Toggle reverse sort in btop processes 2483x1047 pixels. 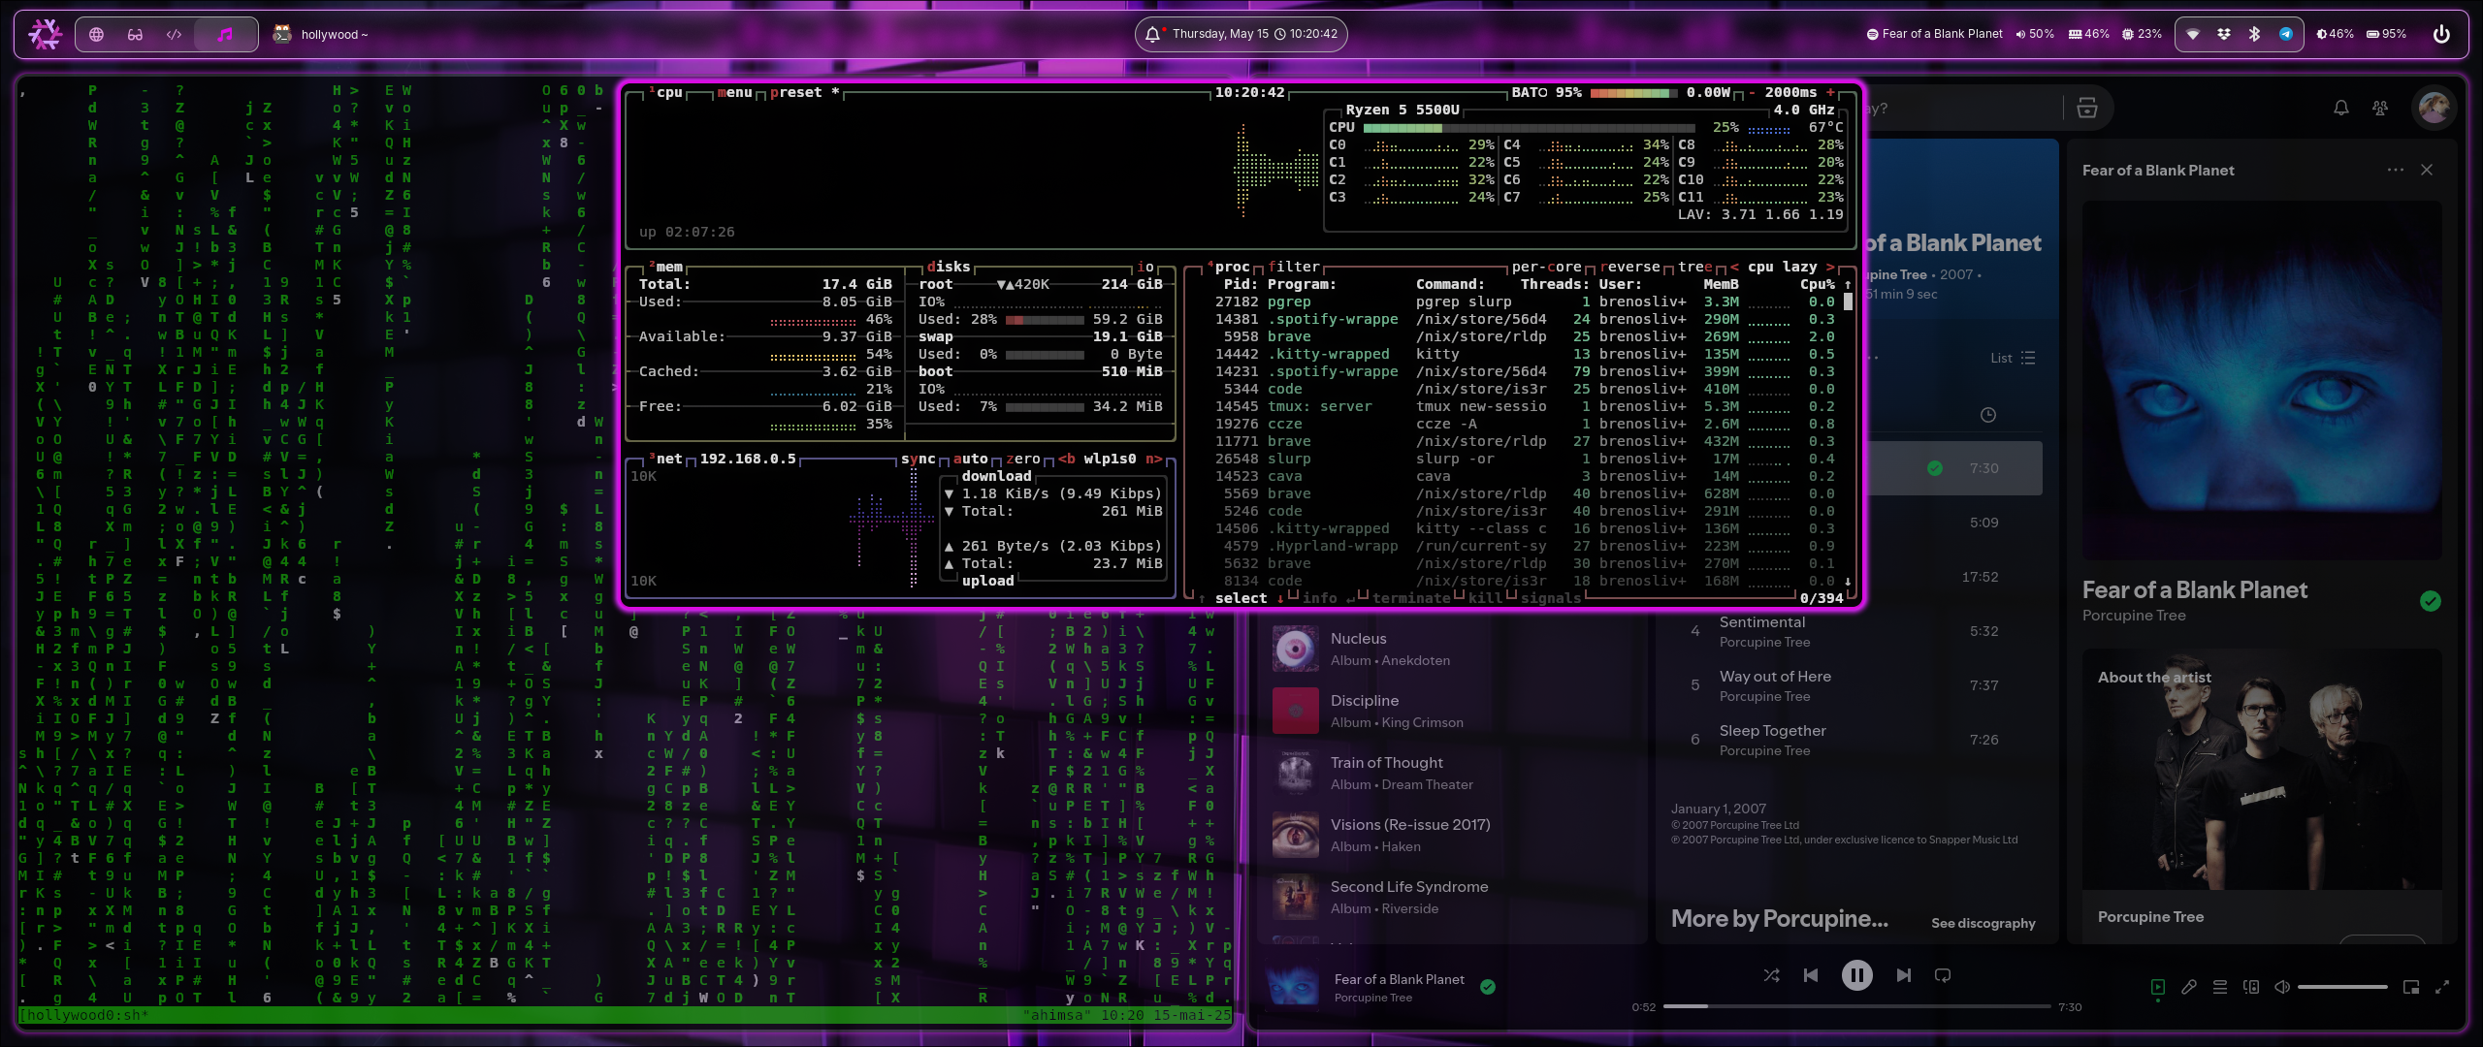(1630, 267)
